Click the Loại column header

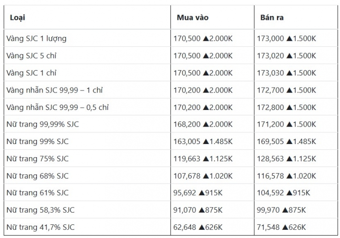coord(17,18)
